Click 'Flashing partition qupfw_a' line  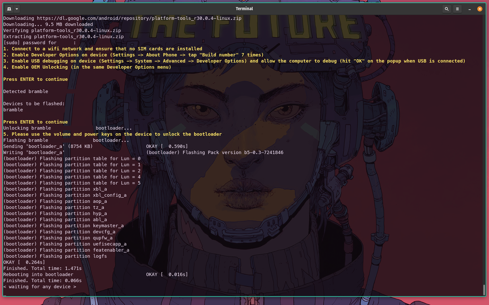(x=58, y=238)
